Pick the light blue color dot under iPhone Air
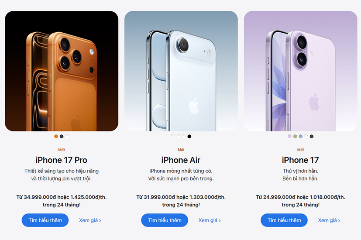Viewport: 361px width, 240px height. pyautogui.click(x=173, y=137)
